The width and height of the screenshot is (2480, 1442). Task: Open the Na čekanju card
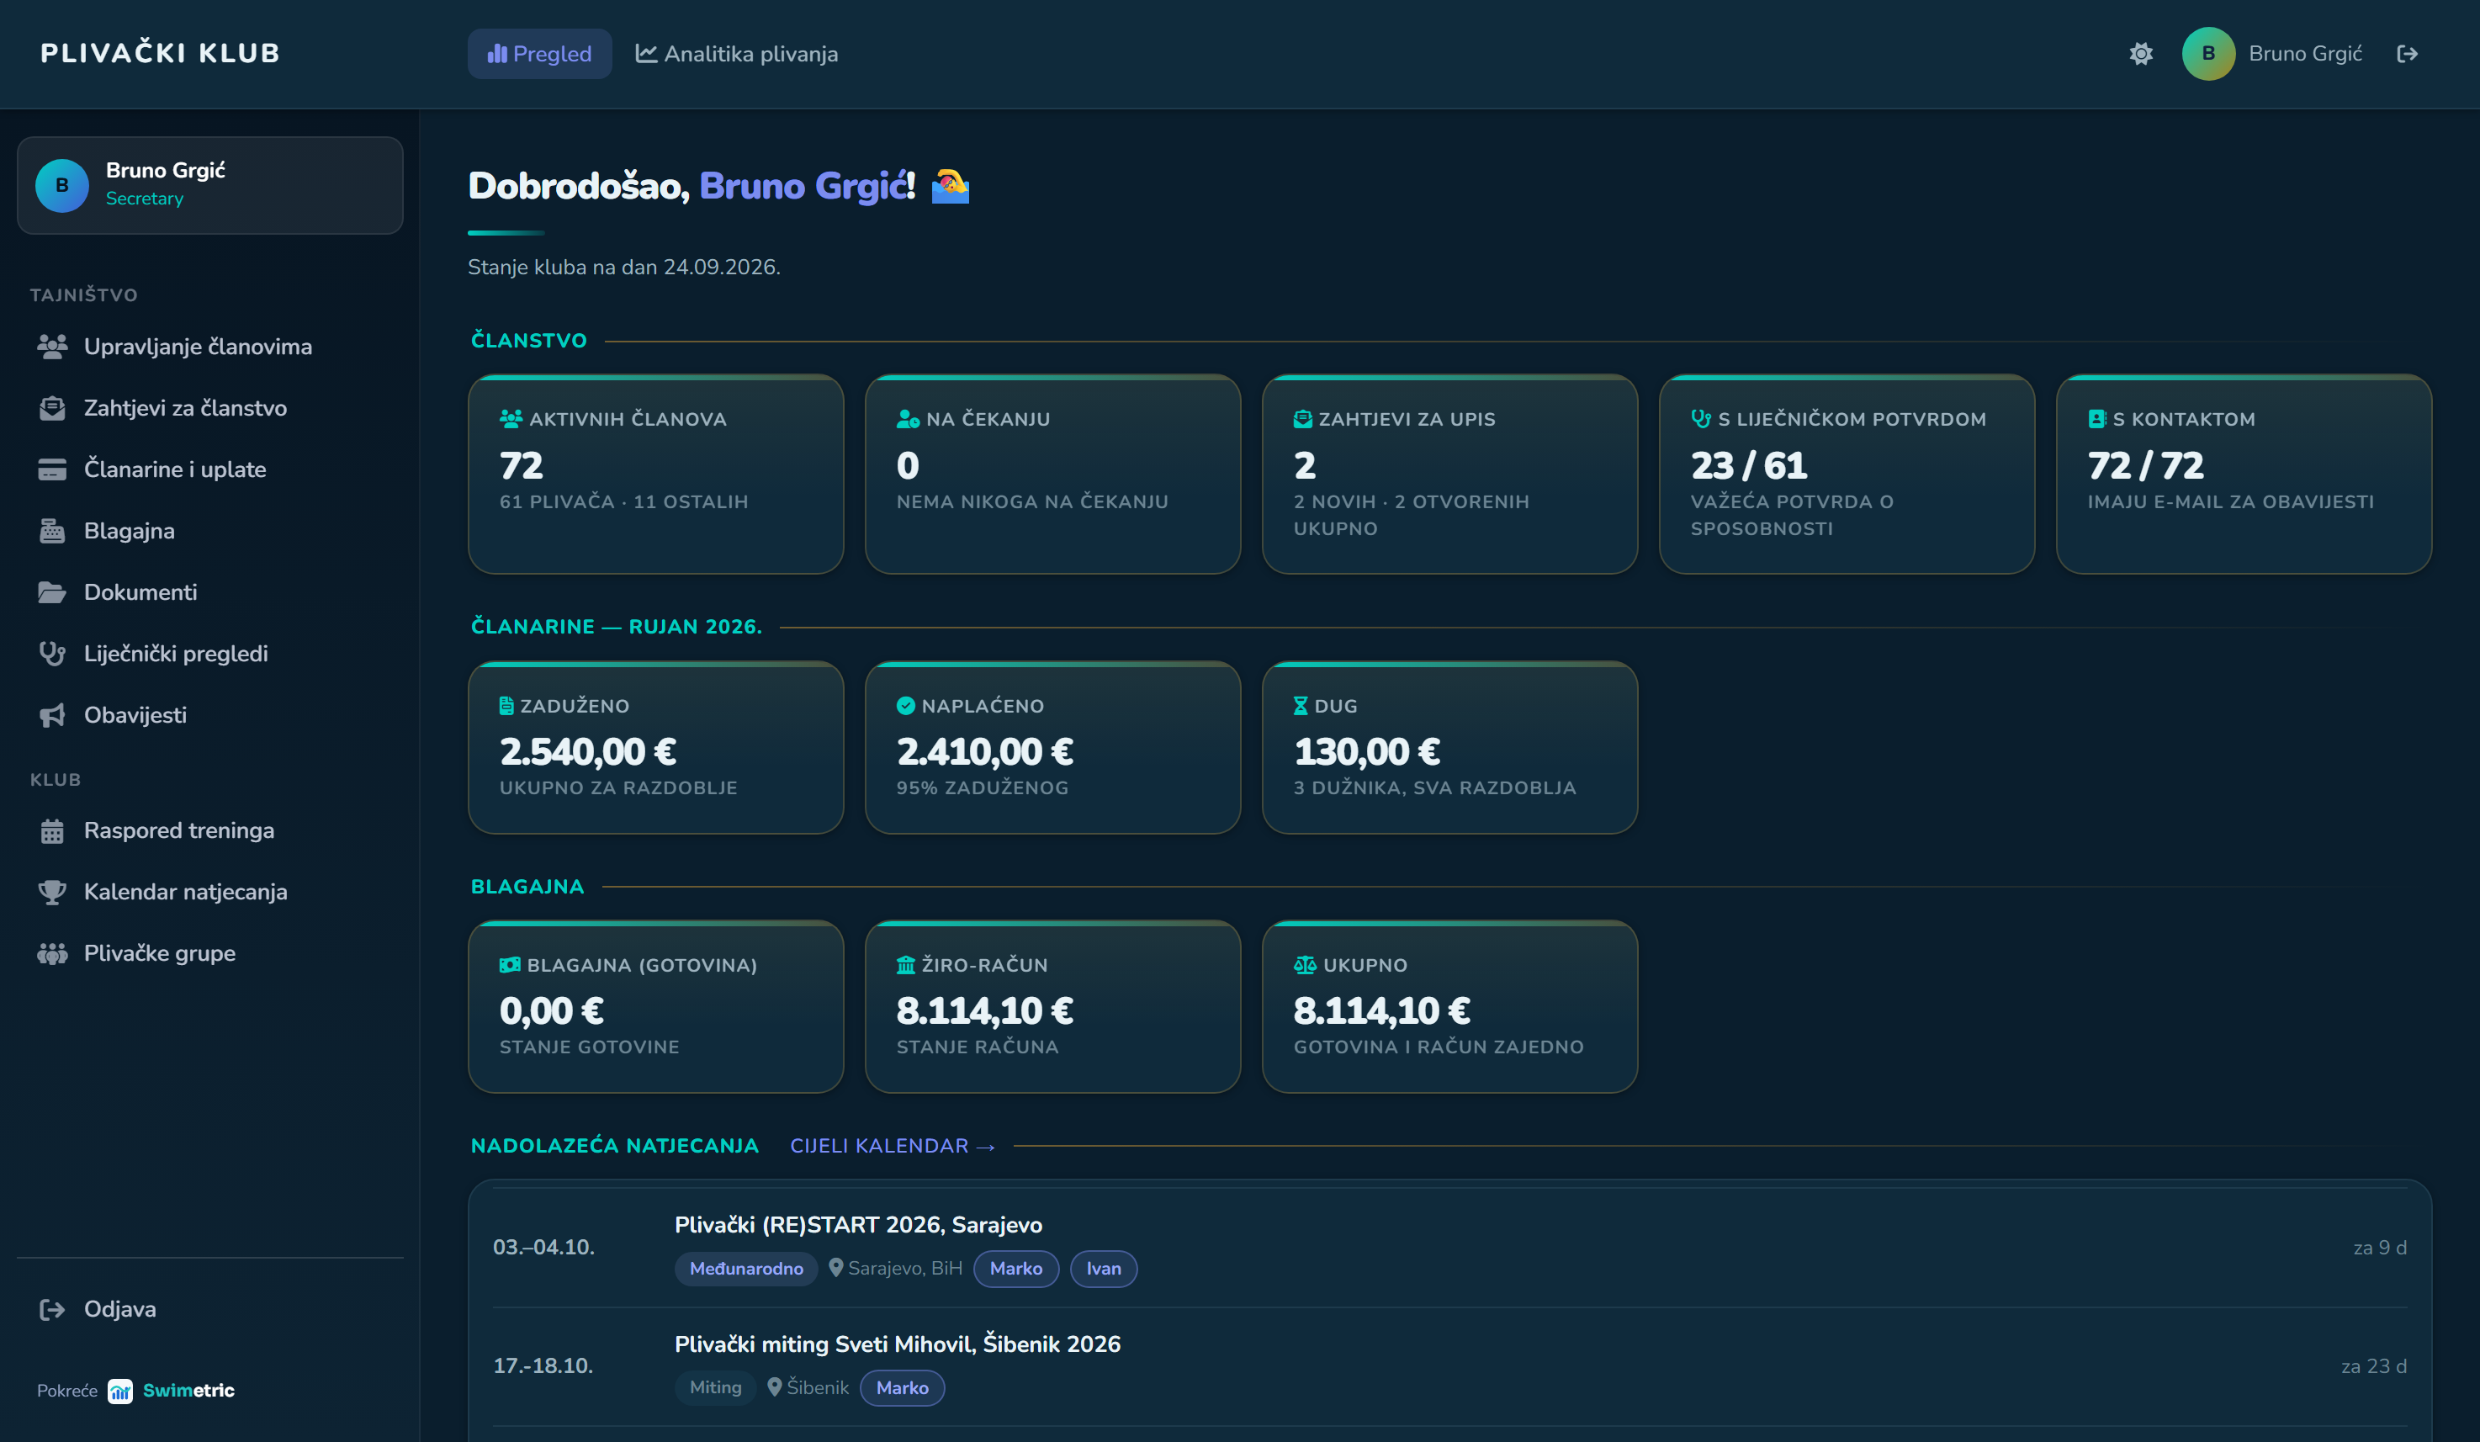[x=1052, y=474]
